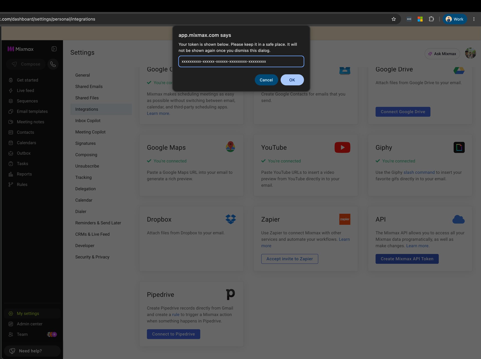Click the user profile avatar
481x359 pixels.
pos(470,53)
